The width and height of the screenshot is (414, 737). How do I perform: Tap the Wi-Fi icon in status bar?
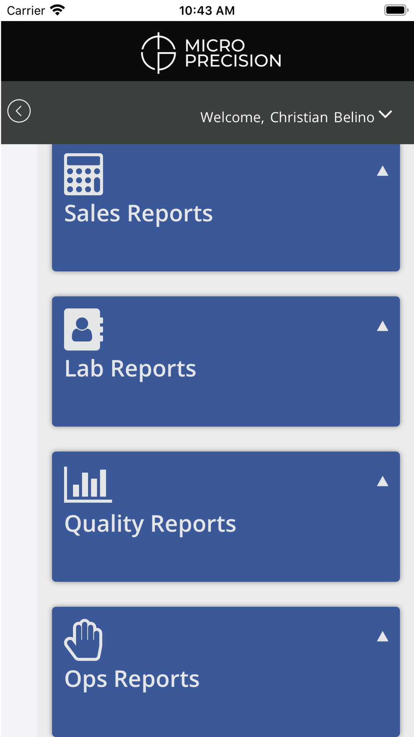click(x=58, y=10)
